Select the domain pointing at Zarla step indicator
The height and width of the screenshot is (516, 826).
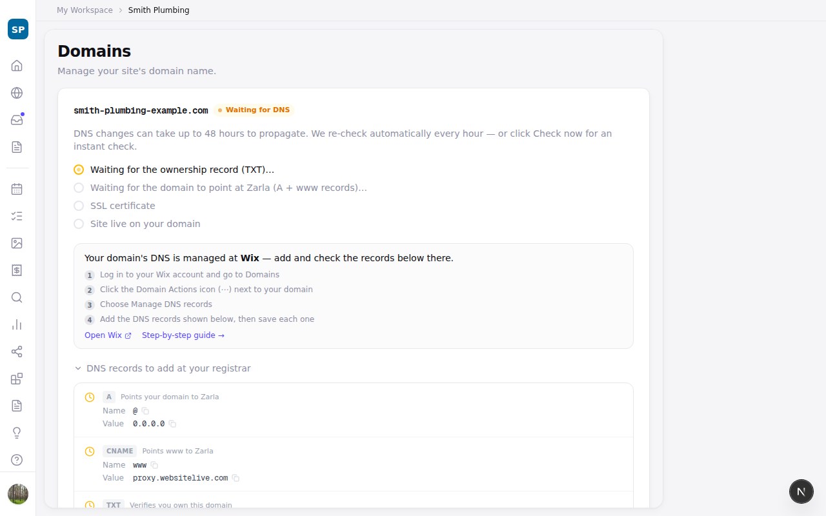coord(79,188)
